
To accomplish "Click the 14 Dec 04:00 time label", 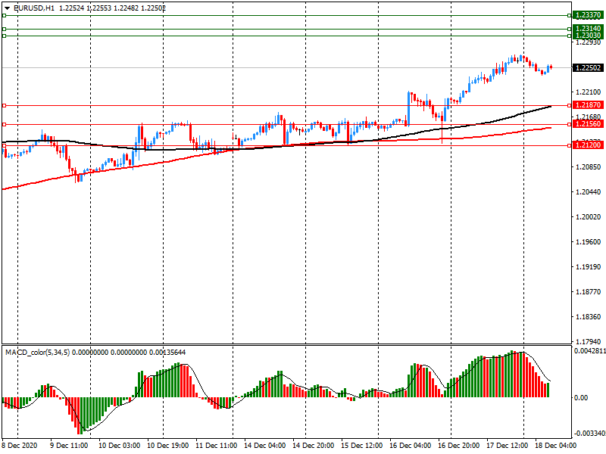I will point(264,446).
